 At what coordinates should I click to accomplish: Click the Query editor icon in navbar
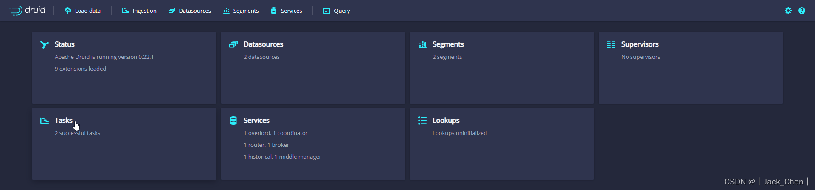326,11
